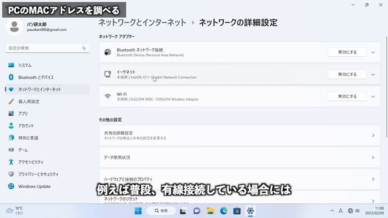Image resolution: width=388 pixels, height=218 pixels.
Task: Click the Bluetooth network connection globe icon
Action: pos(108,52)
